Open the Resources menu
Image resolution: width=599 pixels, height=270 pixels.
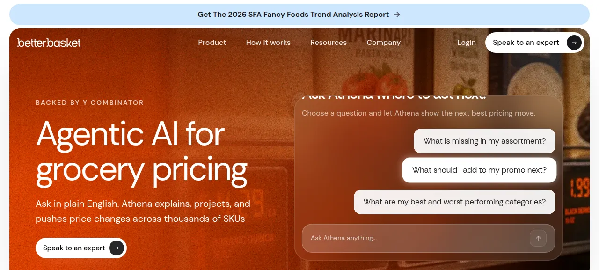pyautogui.click(x=329, y=43)
